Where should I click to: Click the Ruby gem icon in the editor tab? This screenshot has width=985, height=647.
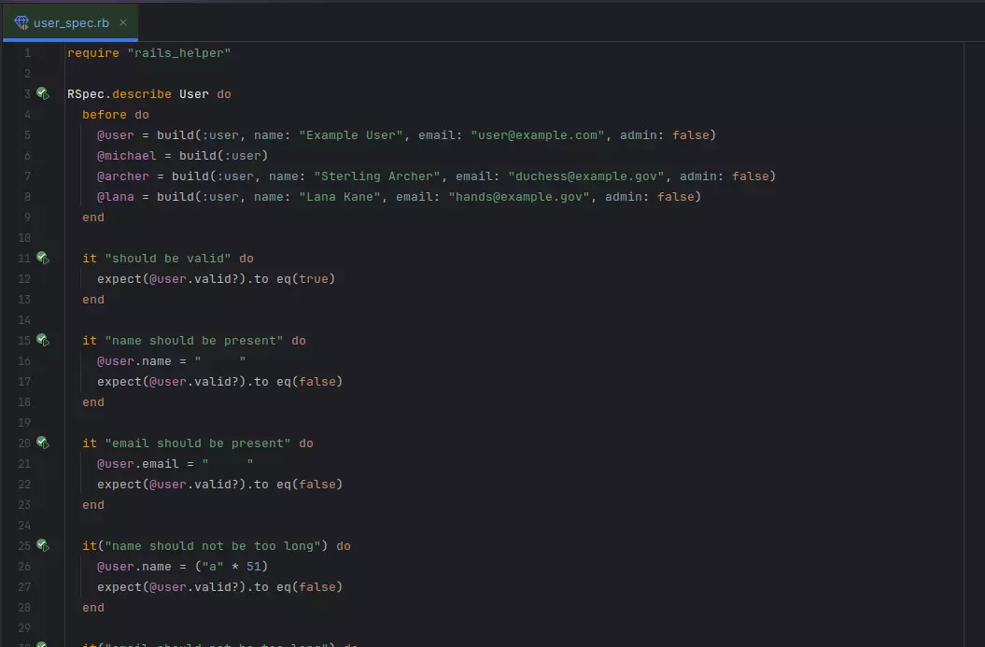(21, 21)
